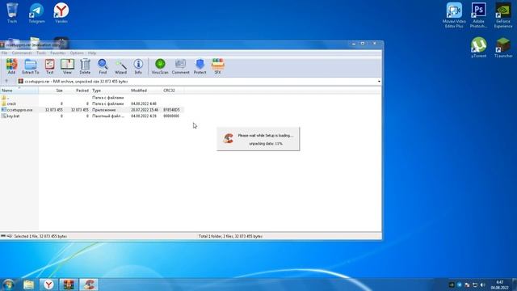Open the Commands menu
This screenshot has width=517, height=291.
22,53
